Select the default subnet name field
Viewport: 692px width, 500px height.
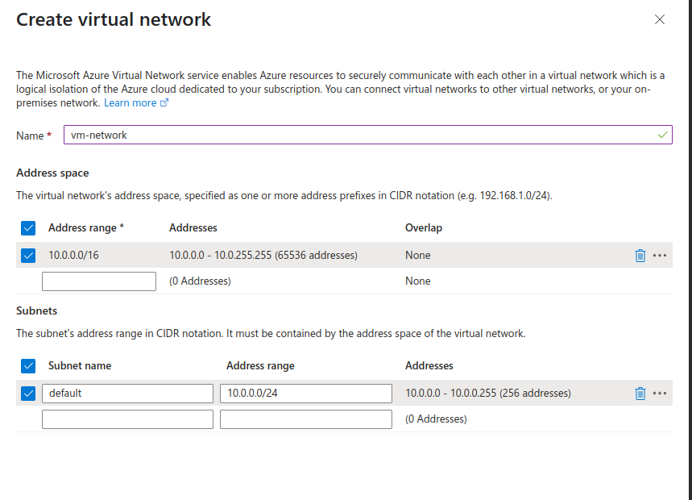[127, 393]
